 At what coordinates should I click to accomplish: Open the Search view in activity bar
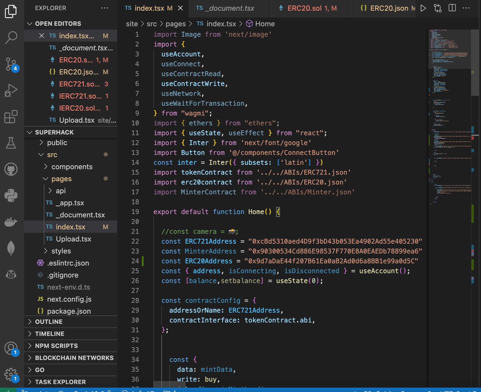click(x=11, y=38)
